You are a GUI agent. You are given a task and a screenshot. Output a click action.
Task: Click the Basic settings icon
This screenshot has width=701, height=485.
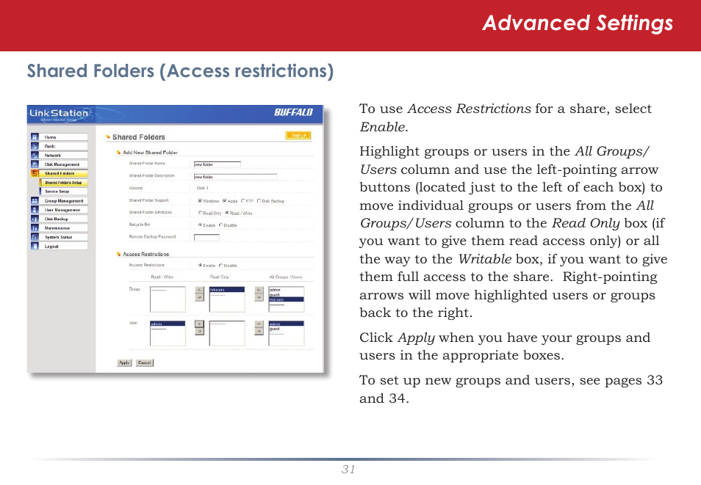35,146
